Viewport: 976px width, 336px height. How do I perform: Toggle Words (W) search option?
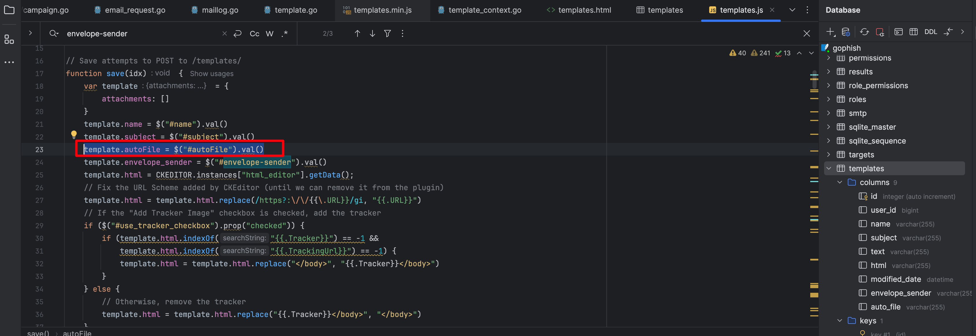tap(269, 34)
